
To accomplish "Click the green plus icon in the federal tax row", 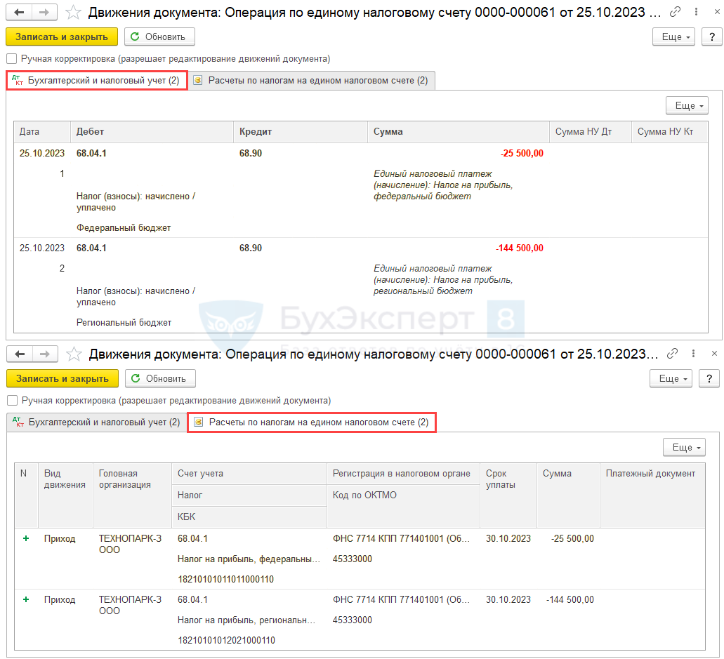I will click(26, 538).
